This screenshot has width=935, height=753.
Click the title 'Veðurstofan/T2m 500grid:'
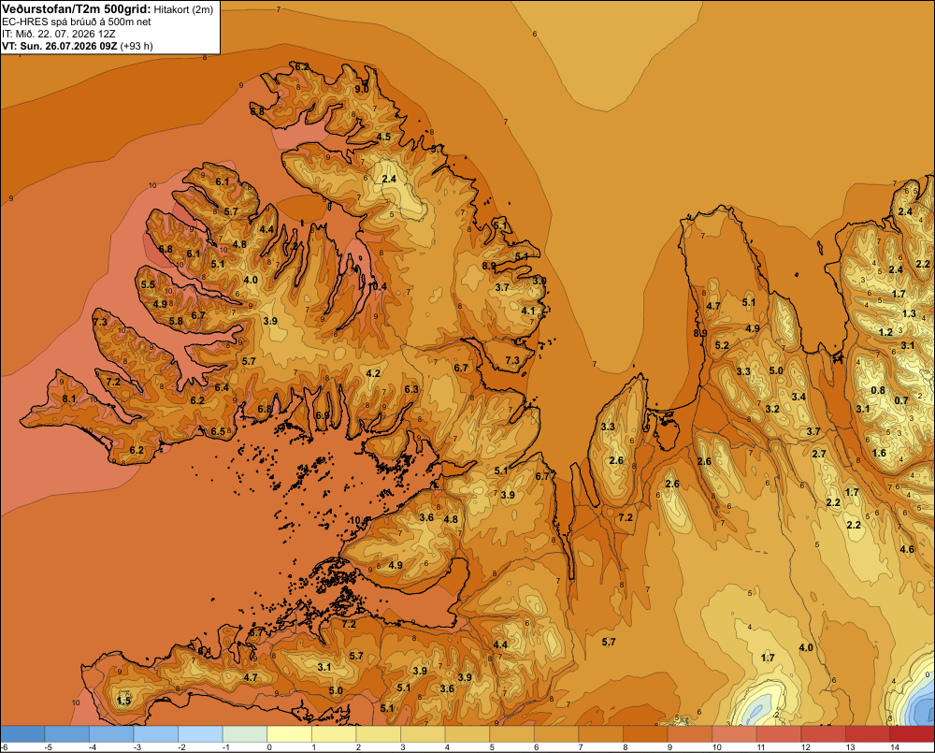pyautogui.click(x=77, y=9)
